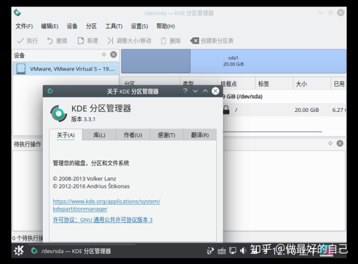Click Create new partition table (创建新分区表)
This screenshot has height=264, width=358.
[x=212, y=41]
